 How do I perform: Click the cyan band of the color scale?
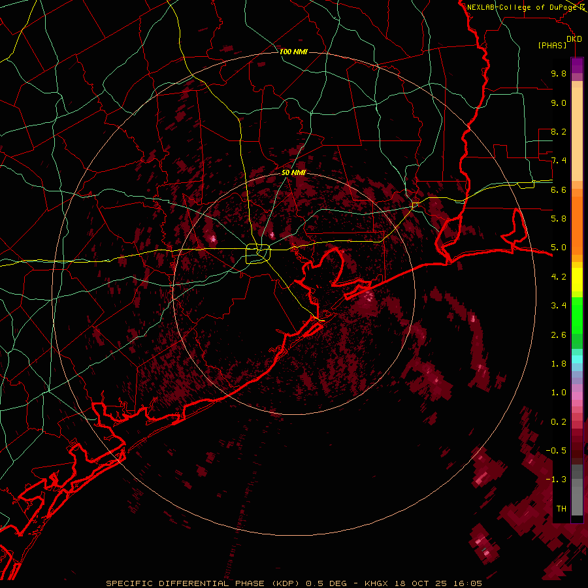(577, 359)
